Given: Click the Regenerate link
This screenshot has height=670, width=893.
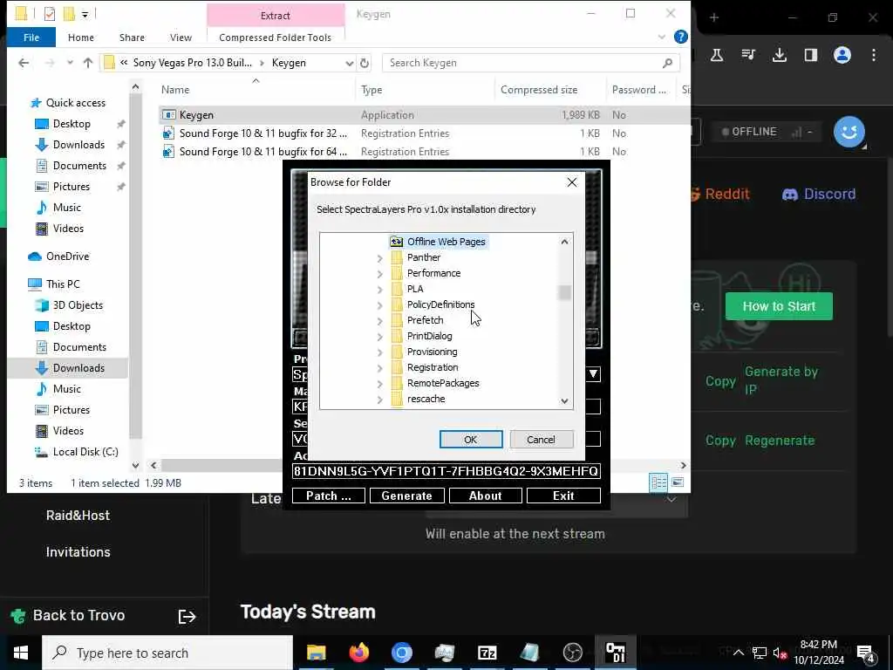Looking at the screenshot, I should (x=780, y=441).
